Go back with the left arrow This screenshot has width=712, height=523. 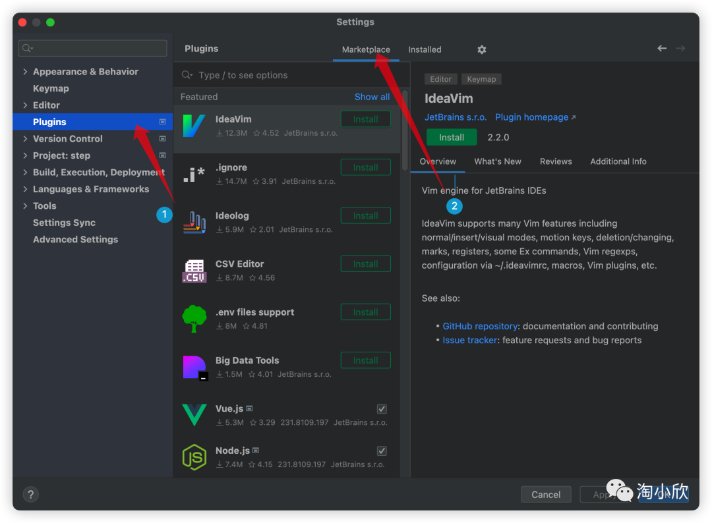(x=662, y=48)
